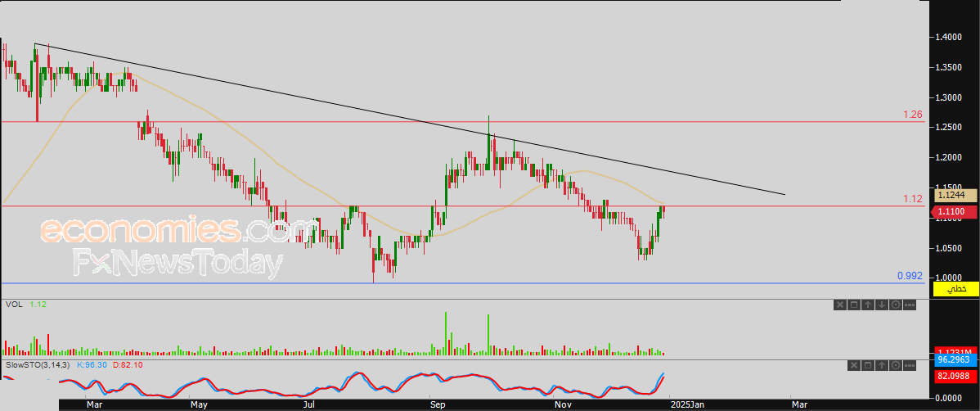Viewport: 980px width, 411px height.
Task: Click the Sep date axis label
Action: click(438, 404)
